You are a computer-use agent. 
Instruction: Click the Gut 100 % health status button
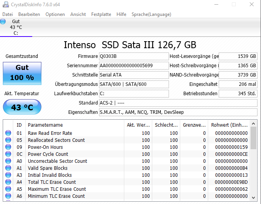[x=22, y=73]
